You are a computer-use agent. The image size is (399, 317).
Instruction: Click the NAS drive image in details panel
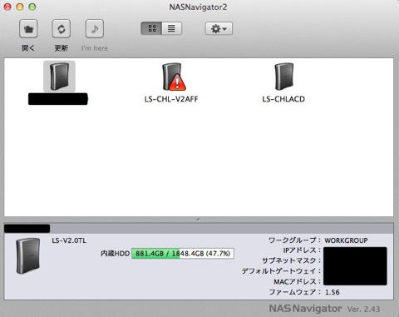[x=27, y=256]
